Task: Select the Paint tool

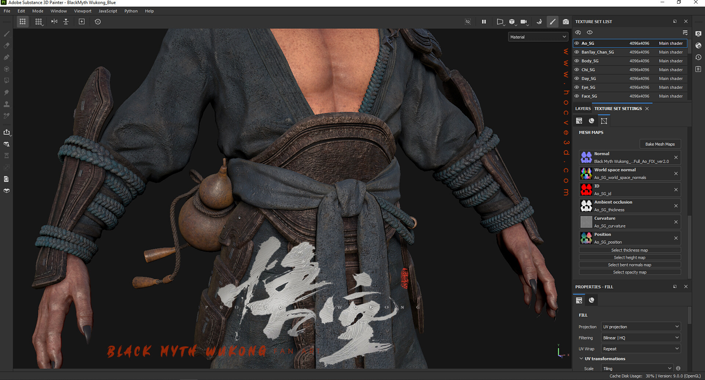Action: 7,34
